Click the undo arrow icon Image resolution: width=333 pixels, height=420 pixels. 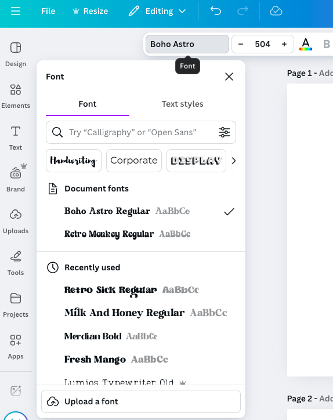(x=216, y=11)
